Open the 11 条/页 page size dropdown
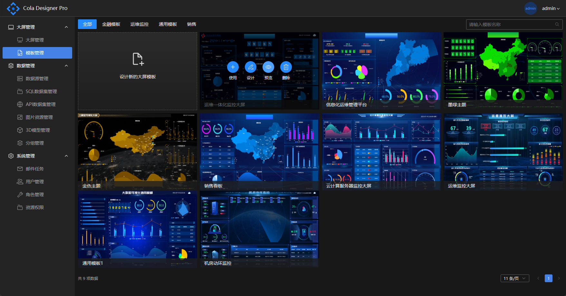 (514, 278)
